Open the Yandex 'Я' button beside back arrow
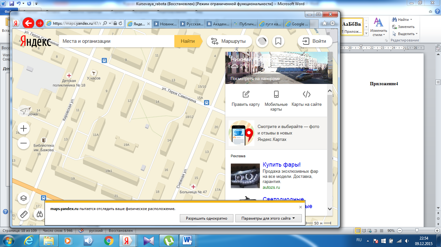Viewport: 441px width, 247px height. (16, 23)
